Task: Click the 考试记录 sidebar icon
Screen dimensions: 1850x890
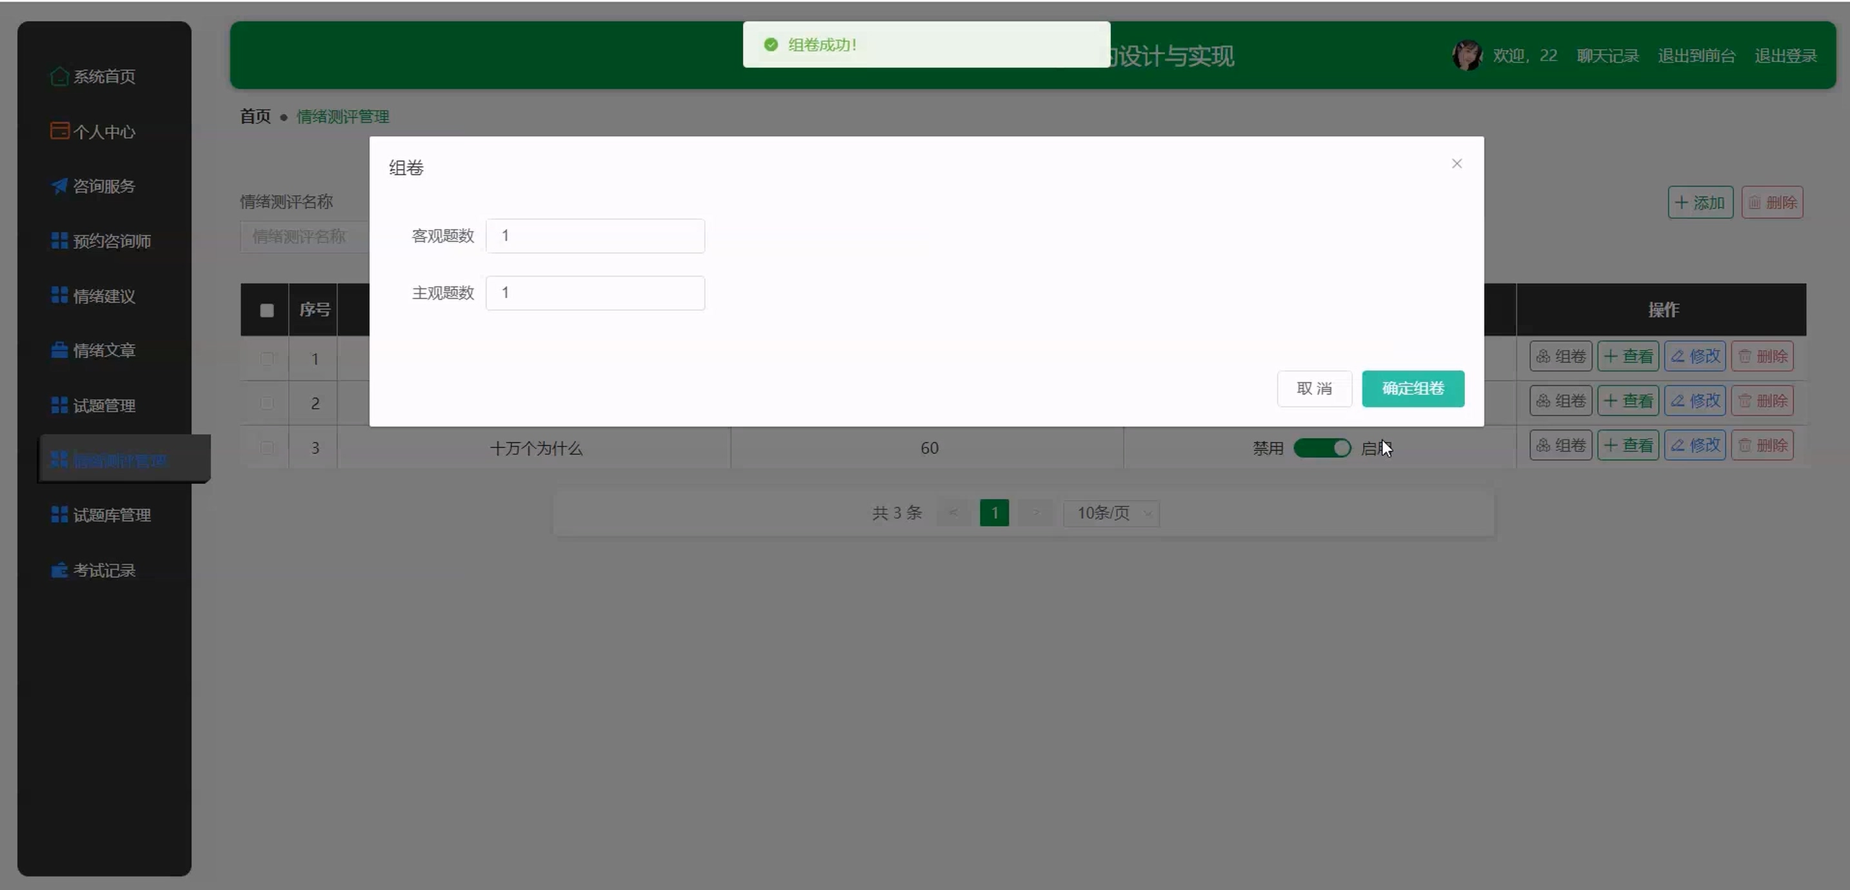Action: (59, 569)
